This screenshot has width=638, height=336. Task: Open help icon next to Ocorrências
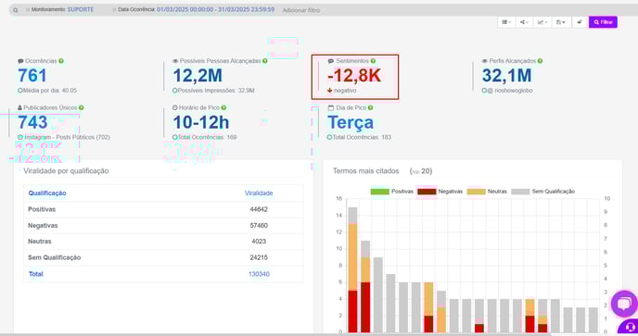coord(61,61)
